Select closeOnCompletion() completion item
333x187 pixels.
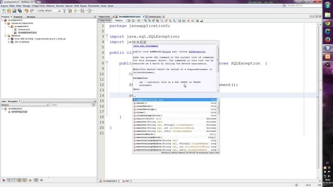[175, 115]
